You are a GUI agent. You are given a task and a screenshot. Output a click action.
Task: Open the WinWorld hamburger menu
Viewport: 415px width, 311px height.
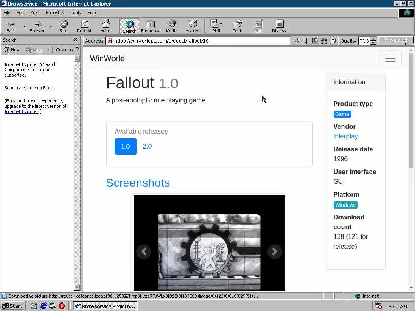[390, 58]
